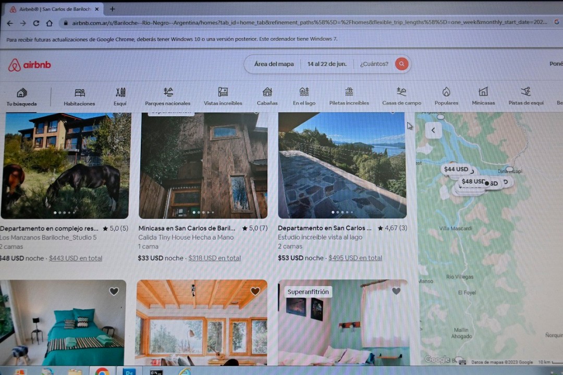Open the Minicasa tiny house photo

(203, 166)
